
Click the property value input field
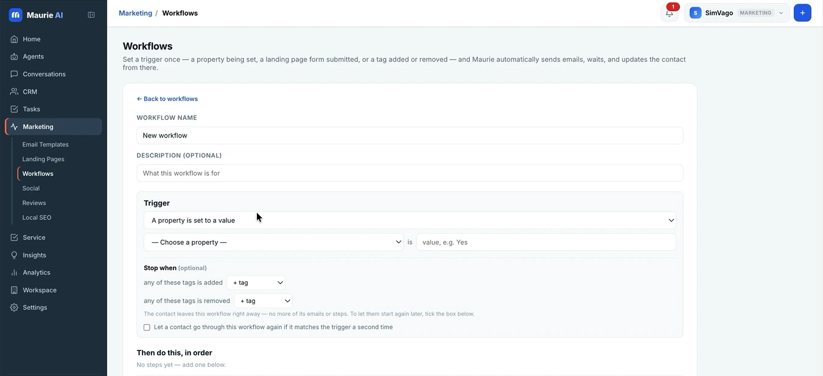coord(546,242)
